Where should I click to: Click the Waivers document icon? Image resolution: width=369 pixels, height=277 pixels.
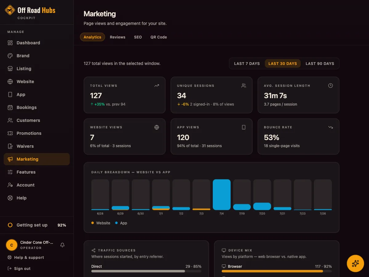tap(10, 146)
